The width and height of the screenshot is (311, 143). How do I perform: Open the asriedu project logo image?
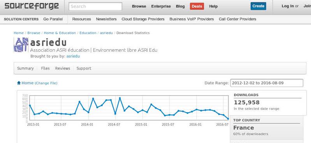pos(21,45)
